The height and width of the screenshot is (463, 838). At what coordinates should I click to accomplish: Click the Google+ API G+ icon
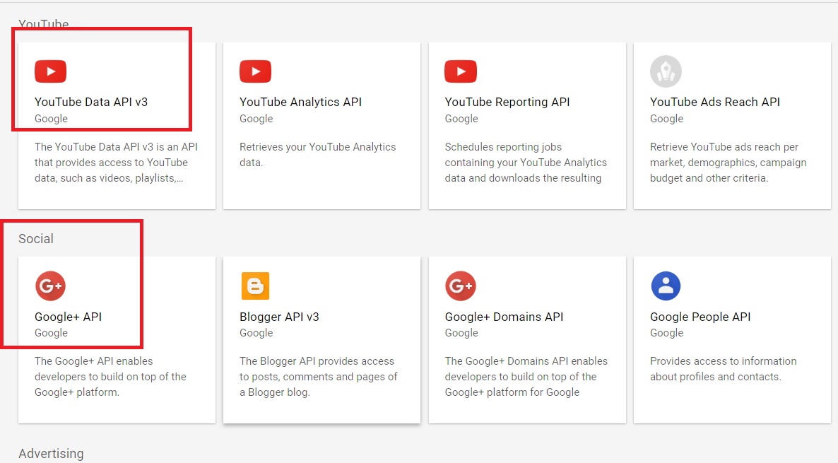pyautogui.click(x=50, y=286)
